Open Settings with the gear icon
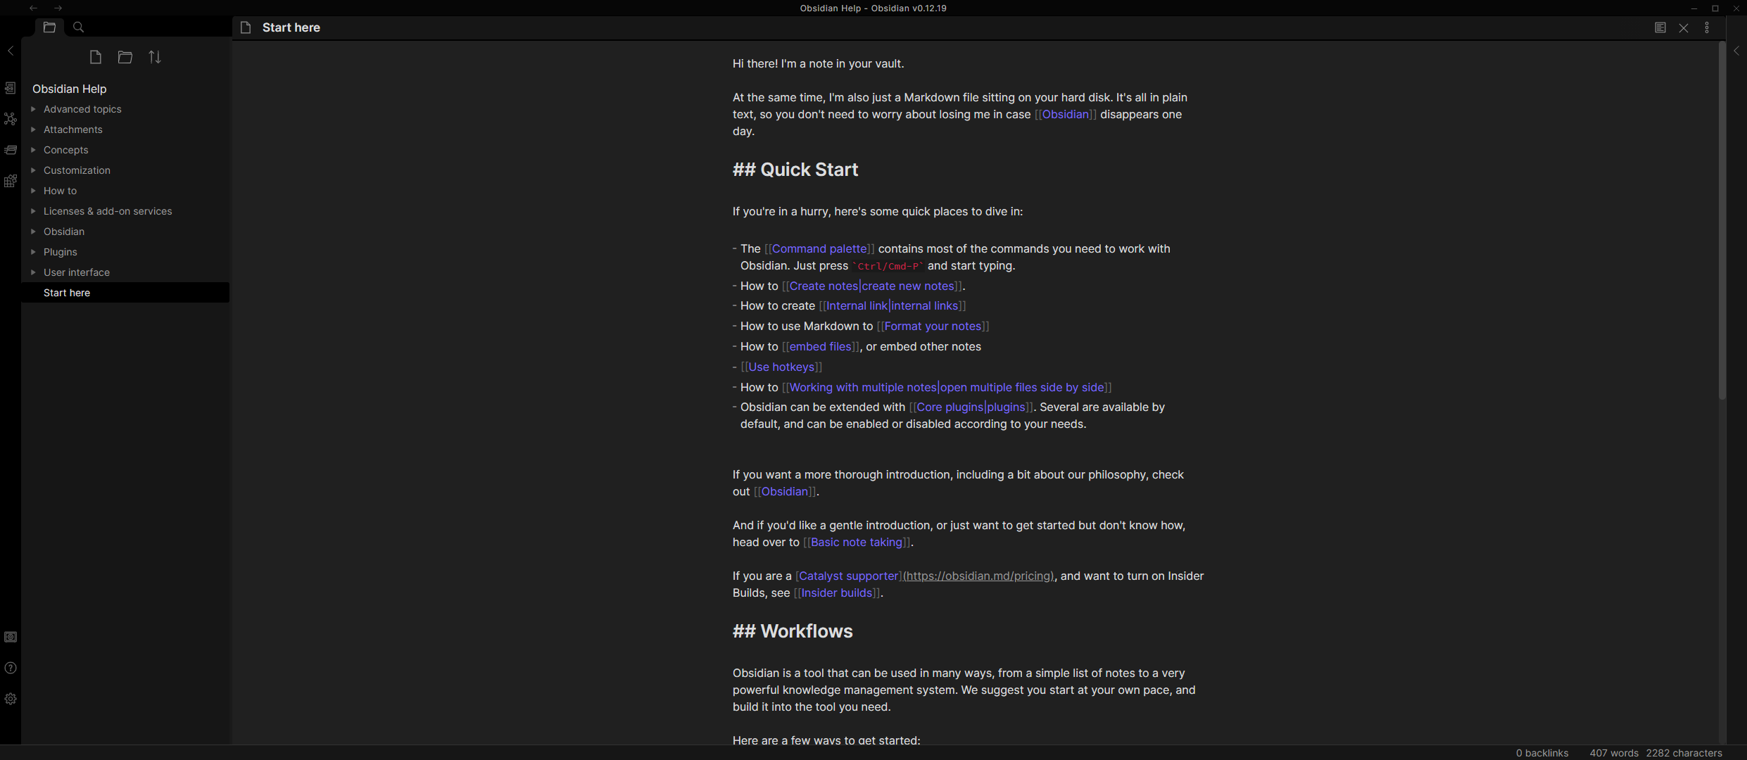1747x760 pixels. [x=11, y=699]
